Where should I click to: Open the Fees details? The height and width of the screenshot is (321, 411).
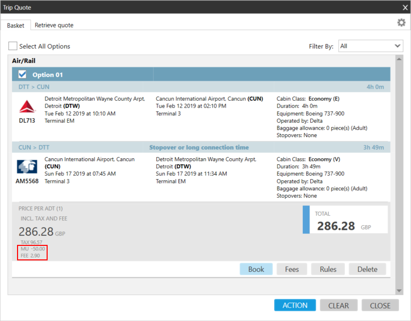pyautogui.click(x=292, y=269)
